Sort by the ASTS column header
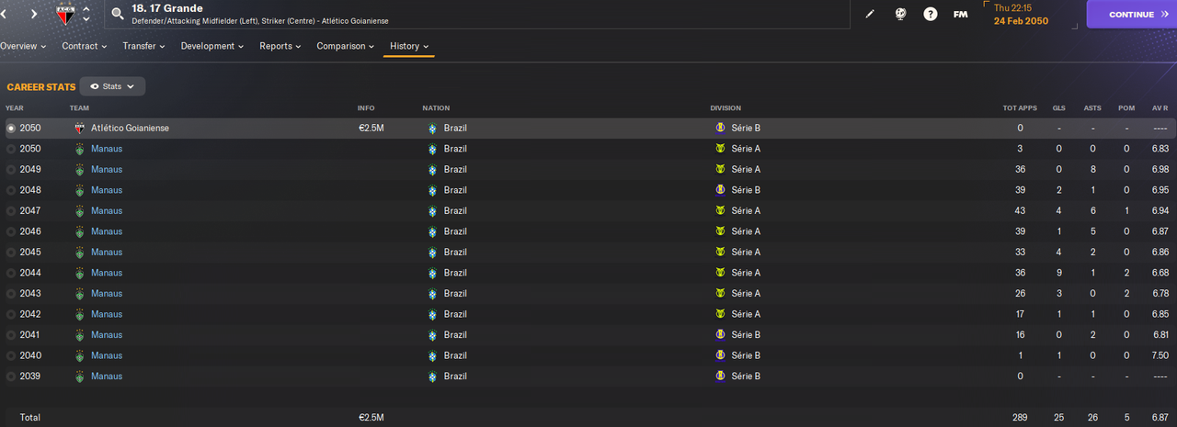1177x427 pixels. (x=1092, y=108)
